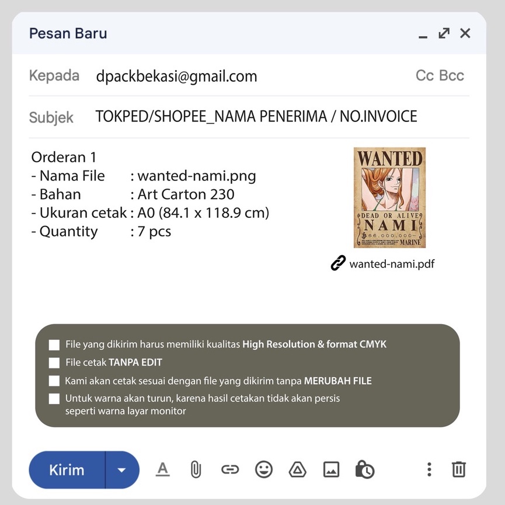505x505 pixels.
Task: Expand compose window to full screen
Action: [x=444, y=33]
